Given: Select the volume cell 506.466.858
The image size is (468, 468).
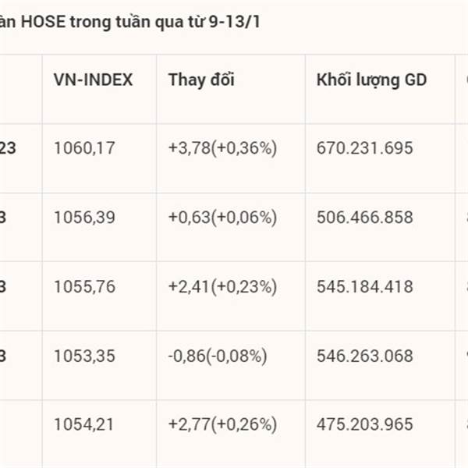Looking at the screenshot, I should [x=365, y=218].
